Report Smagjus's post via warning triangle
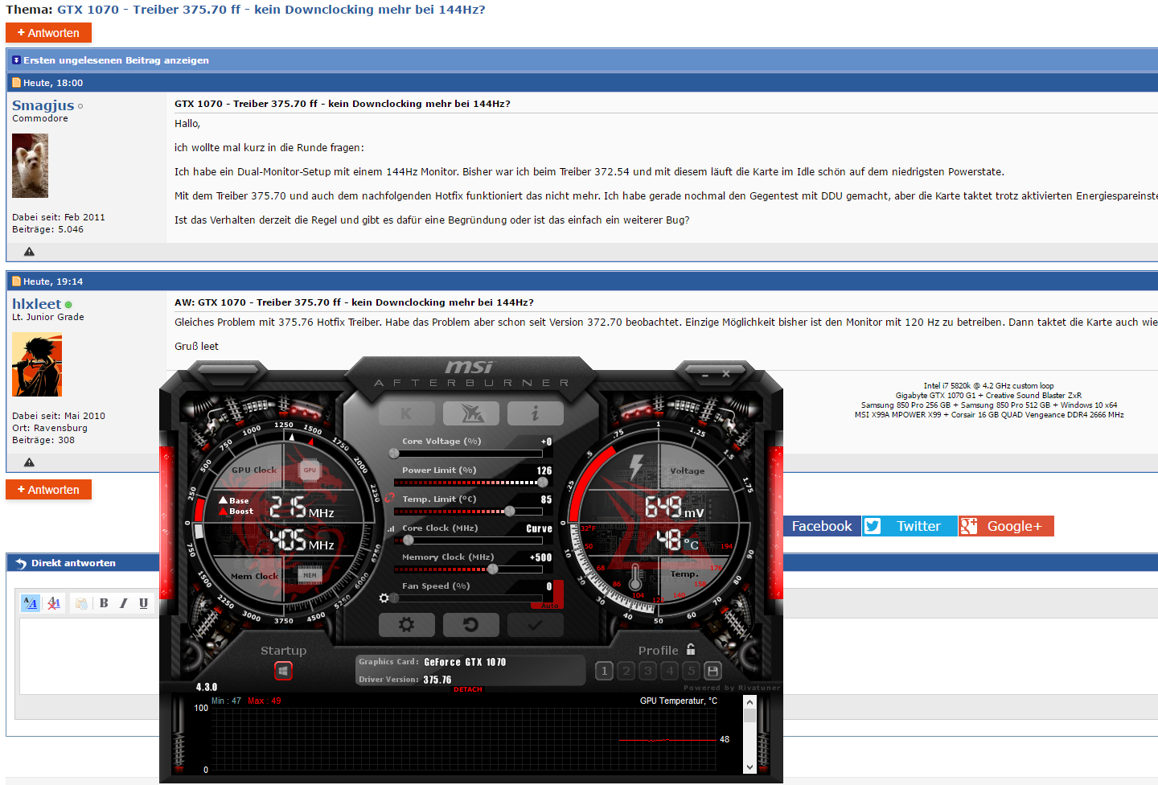 [29, 252]
